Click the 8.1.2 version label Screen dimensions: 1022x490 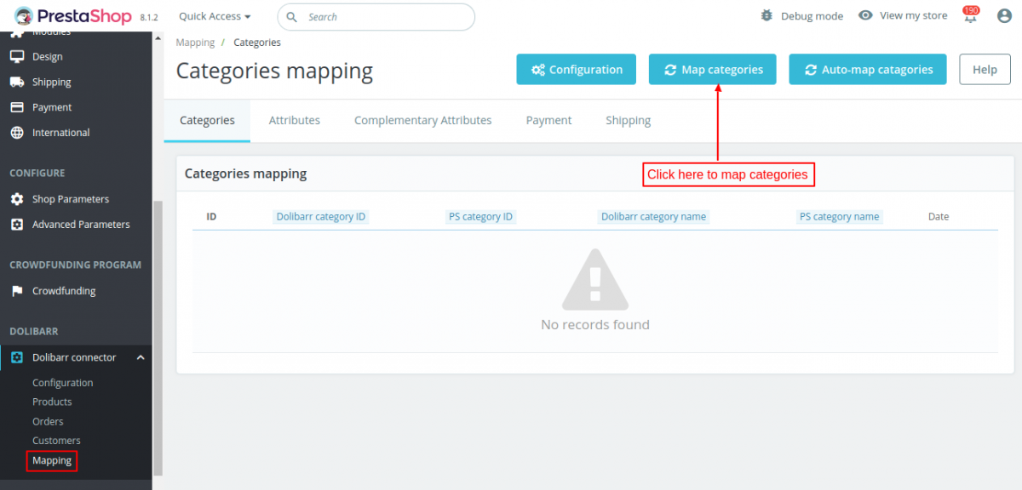[x=149, y=17]
